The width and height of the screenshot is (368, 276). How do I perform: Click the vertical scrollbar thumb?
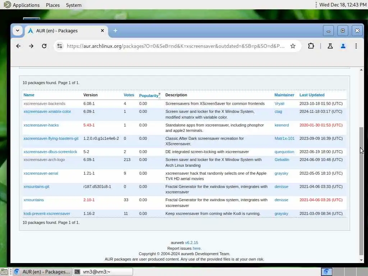coord(361,191)
